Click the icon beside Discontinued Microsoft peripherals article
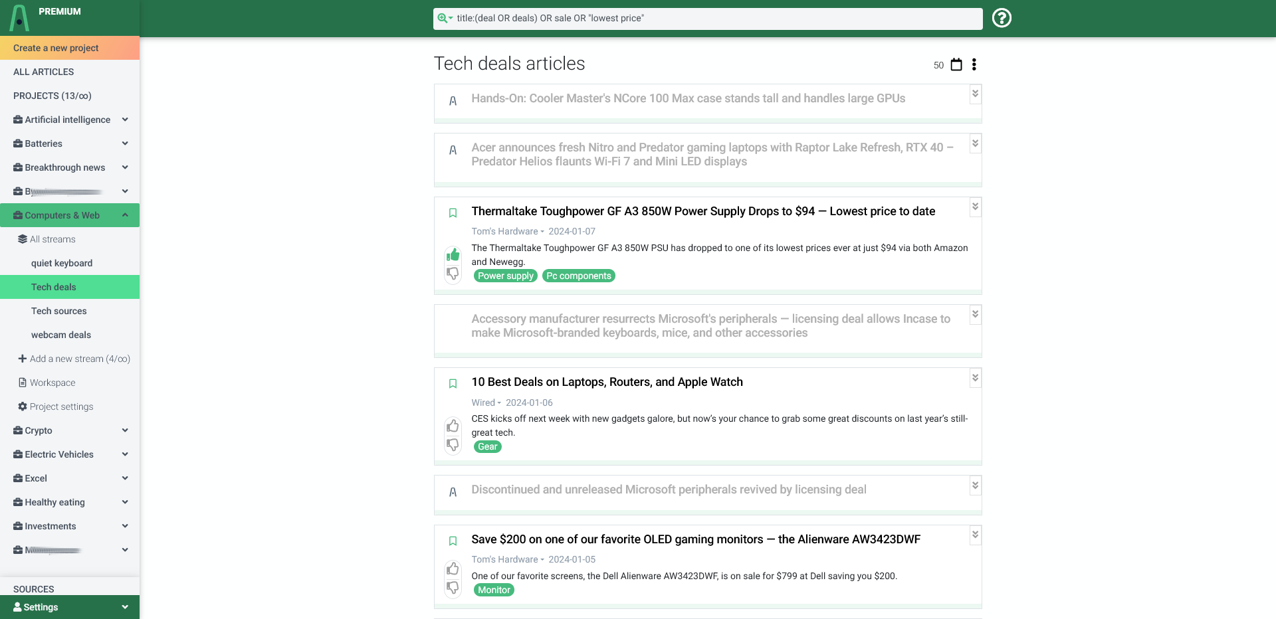Image resolution: width=1276 pixels, height=619 pixels. pyautogui.click(x=453, y=492)
